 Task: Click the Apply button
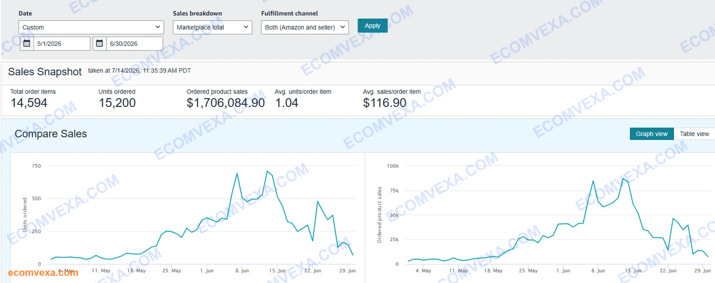click(x=372, y=25)
